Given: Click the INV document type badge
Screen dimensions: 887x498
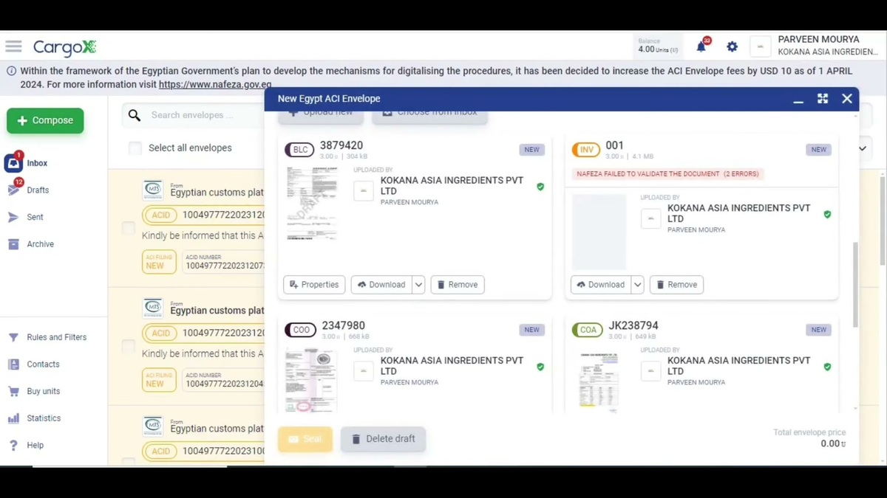Looking at the screenshot, I should pyautogui.click(x=586, y=150).
